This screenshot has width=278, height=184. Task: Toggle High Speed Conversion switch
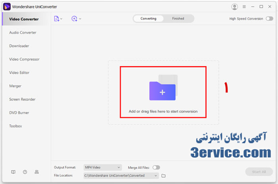(x=269, y=19)
